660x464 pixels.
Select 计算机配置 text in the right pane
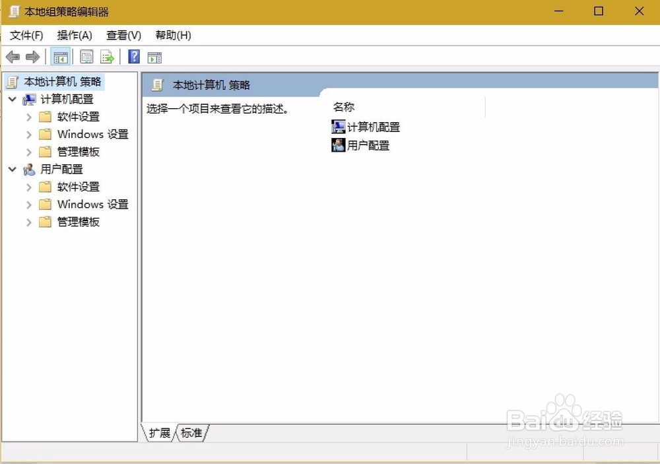coord(374,127)
